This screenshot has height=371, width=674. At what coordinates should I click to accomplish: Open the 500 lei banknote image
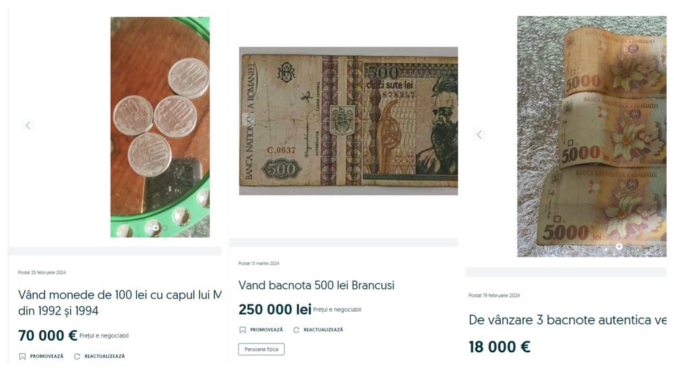pos(348,121)
